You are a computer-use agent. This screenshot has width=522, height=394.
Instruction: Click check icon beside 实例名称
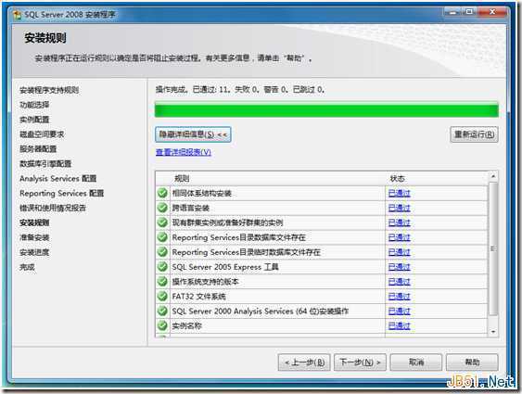[x=162, y=325]
